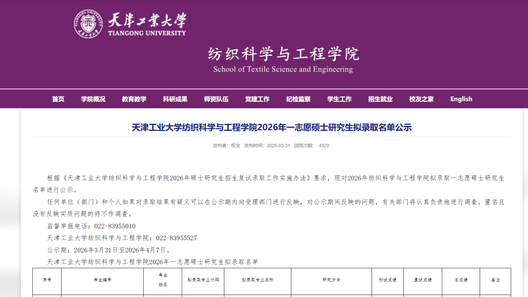The width and height of the screenshot is (528, 297).
Task: Open the 学院概况 navigation menu
Action: pyautogui.click(x=93, y=99)
